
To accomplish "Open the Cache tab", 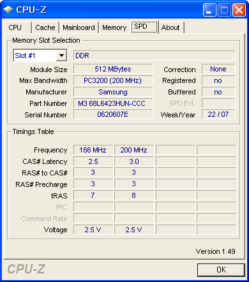I will pyautogui.click(x=45, y=27).
